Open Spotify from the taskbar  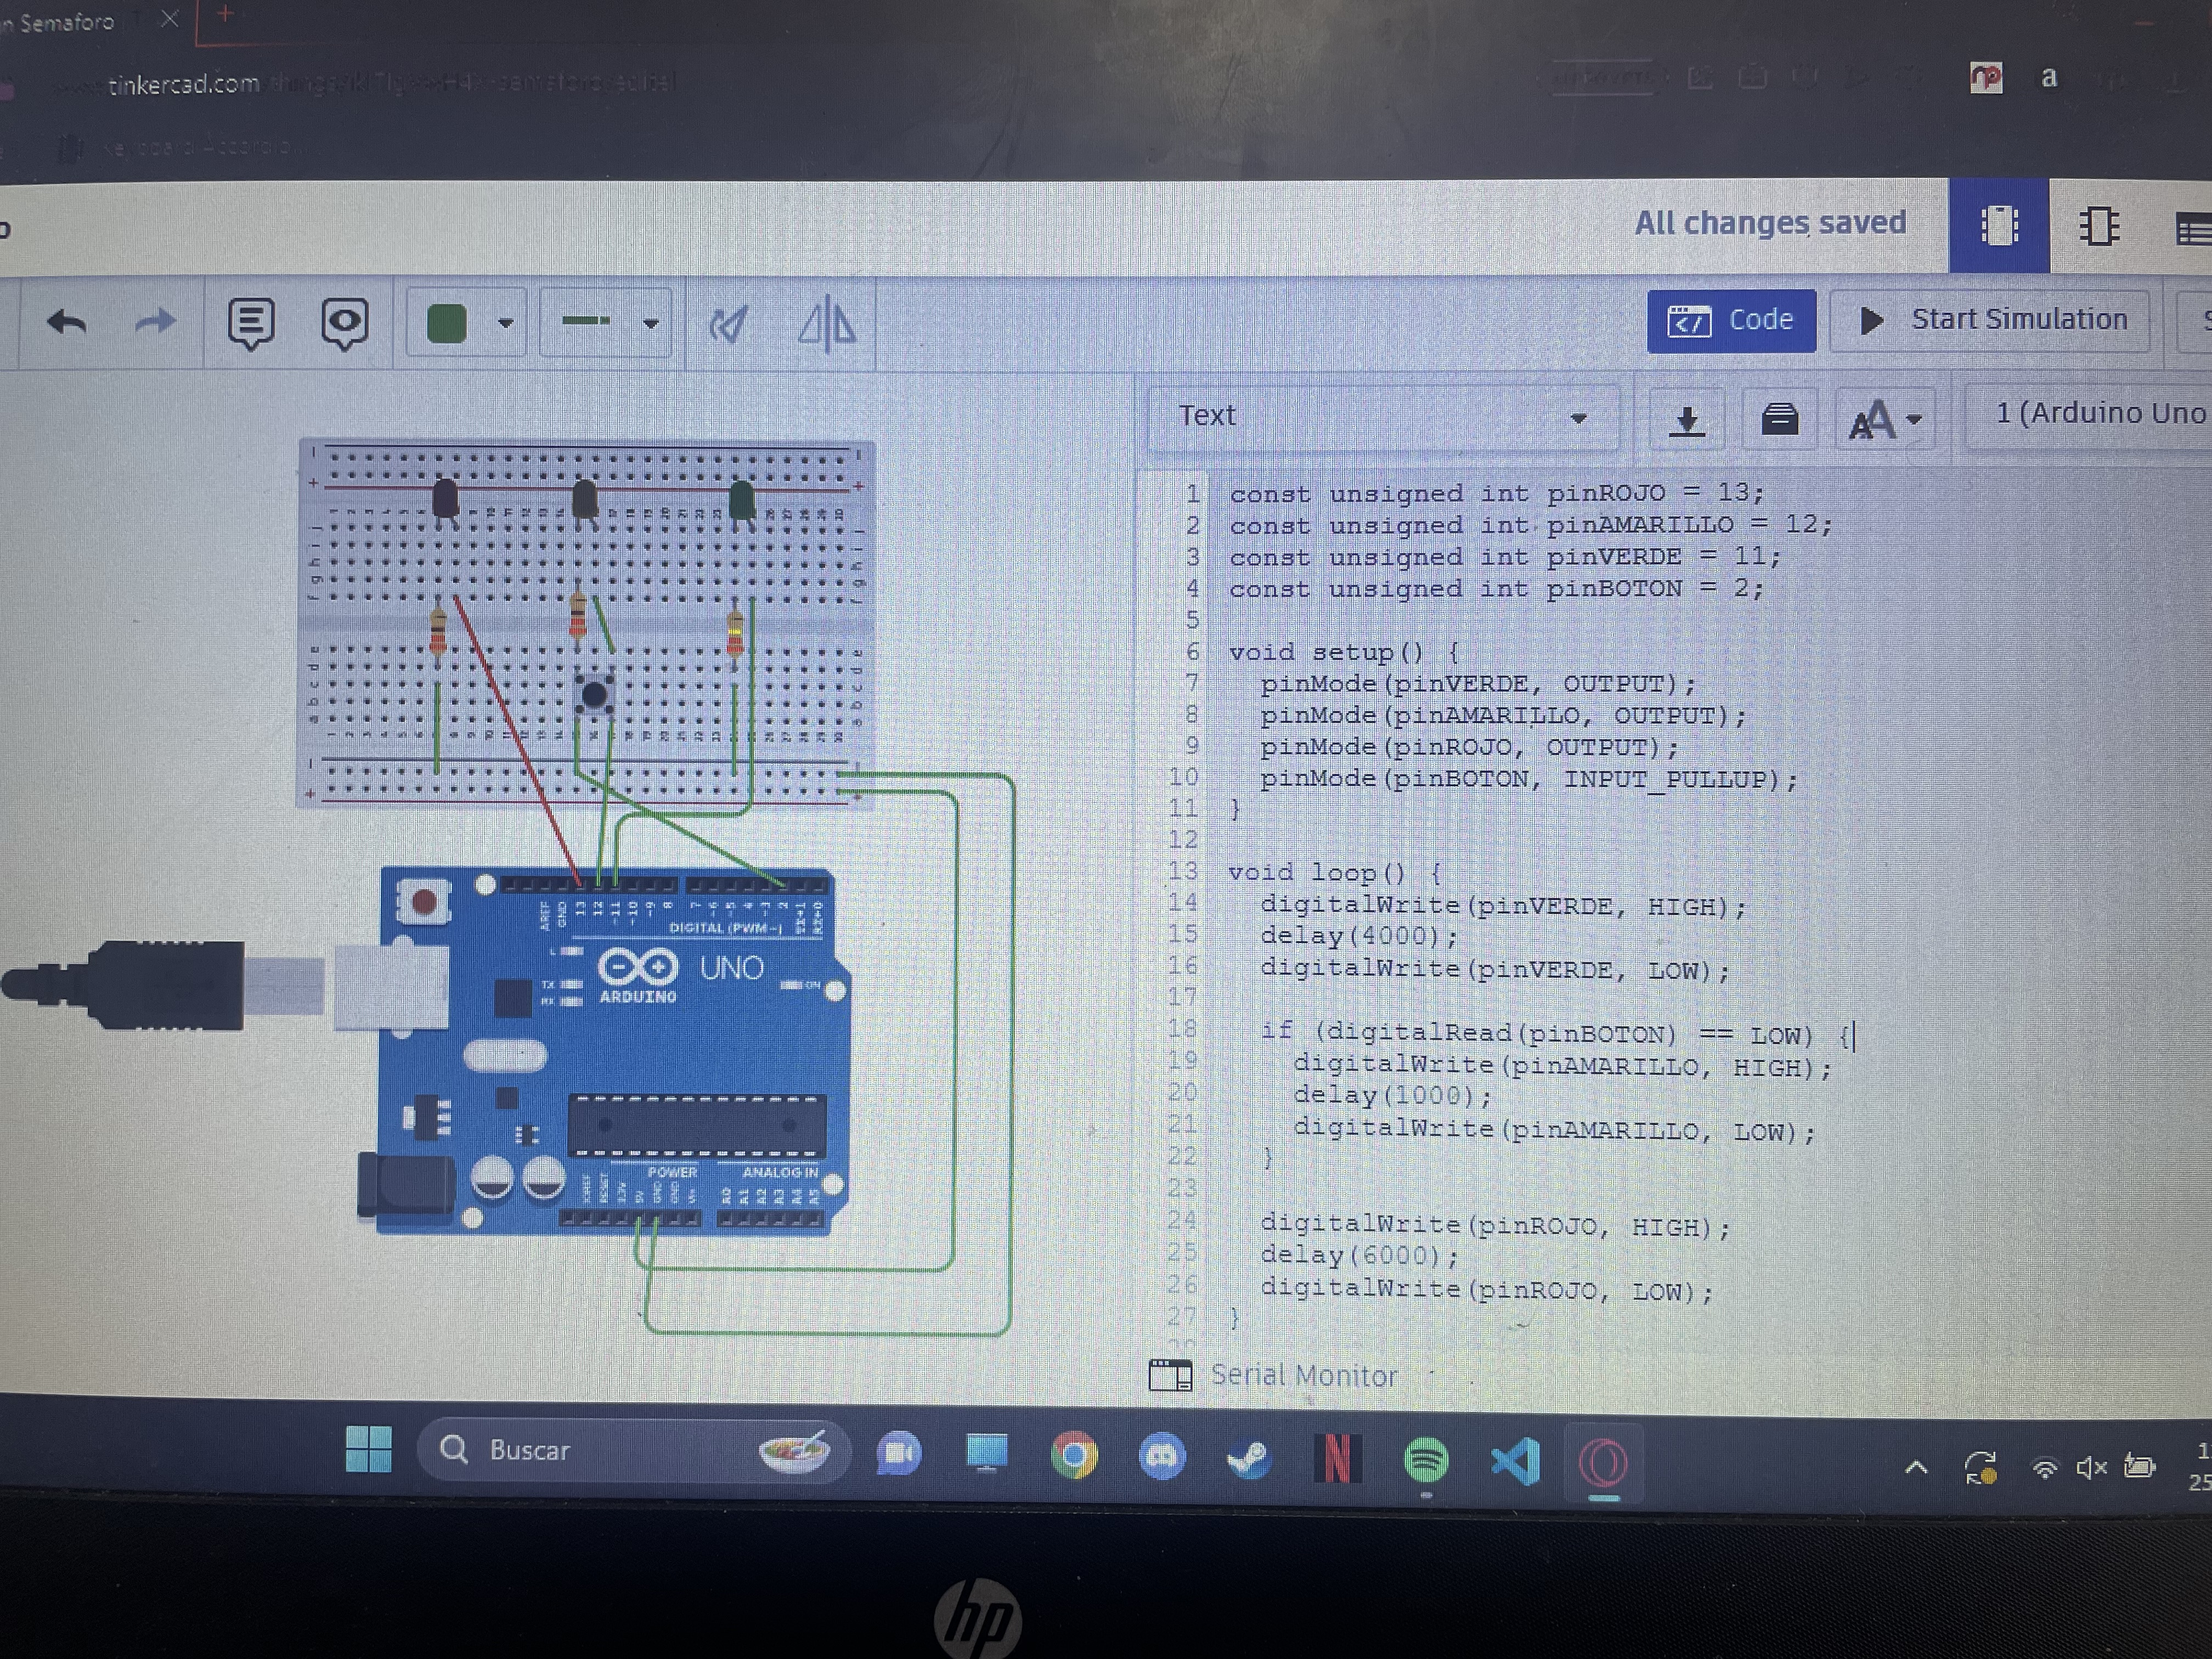(x=1426, y=1460)
